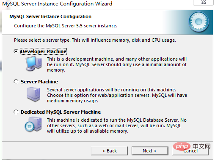Cancel the configuration wizard
The height and width of the screenshot is (160, 215).
pyautogui.click(x=190, y=151)
